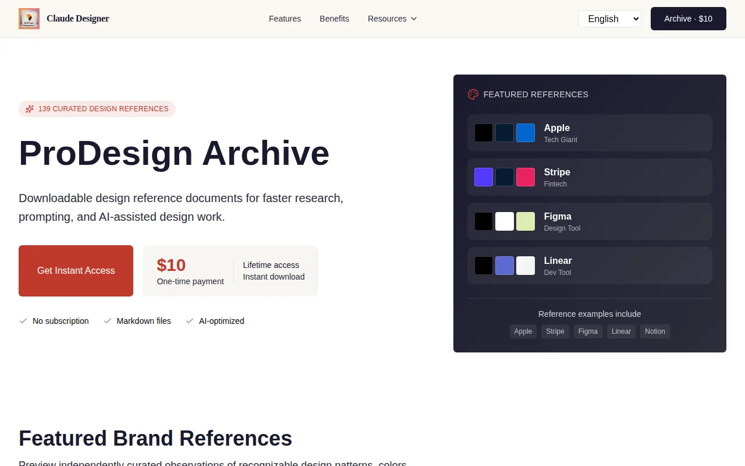Screen dimensions: 745x466
Task: Open the English language dropdown
Action: click(610, 19)
